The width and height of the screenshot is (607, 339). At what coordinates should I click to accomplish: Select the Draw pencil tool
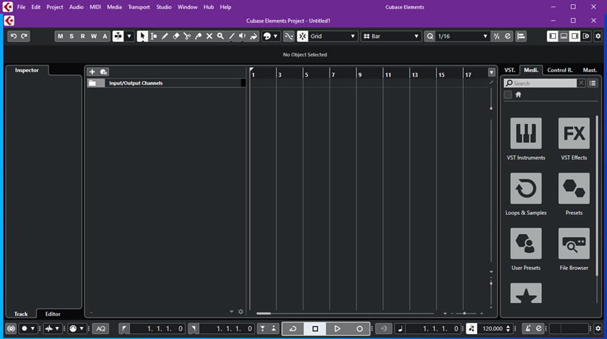(x=165, y=37)
